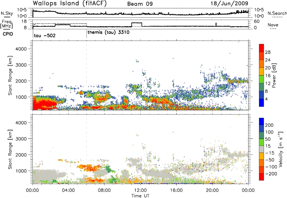Click the 'N.Search' legend label
Image resolution: width=287 pixels, height=198 pixels.
[x=277, y=13]
